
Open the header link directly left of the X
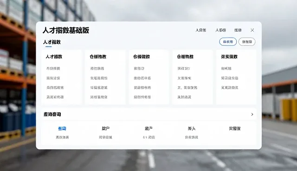[x=238, y=30]
